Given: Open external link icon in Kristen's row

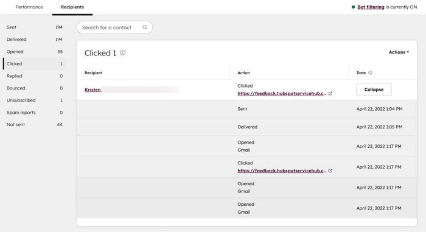Looking at the screenshot, I should coord(330,94).
